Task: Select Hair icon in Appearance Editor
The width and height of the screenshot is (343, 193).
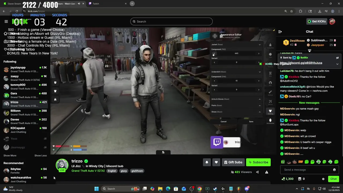Action: 270,83
